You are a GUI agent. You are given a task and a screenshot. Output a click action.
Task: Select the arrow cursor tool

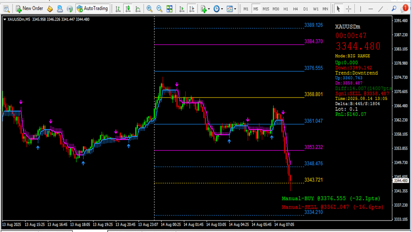point(338,9)
